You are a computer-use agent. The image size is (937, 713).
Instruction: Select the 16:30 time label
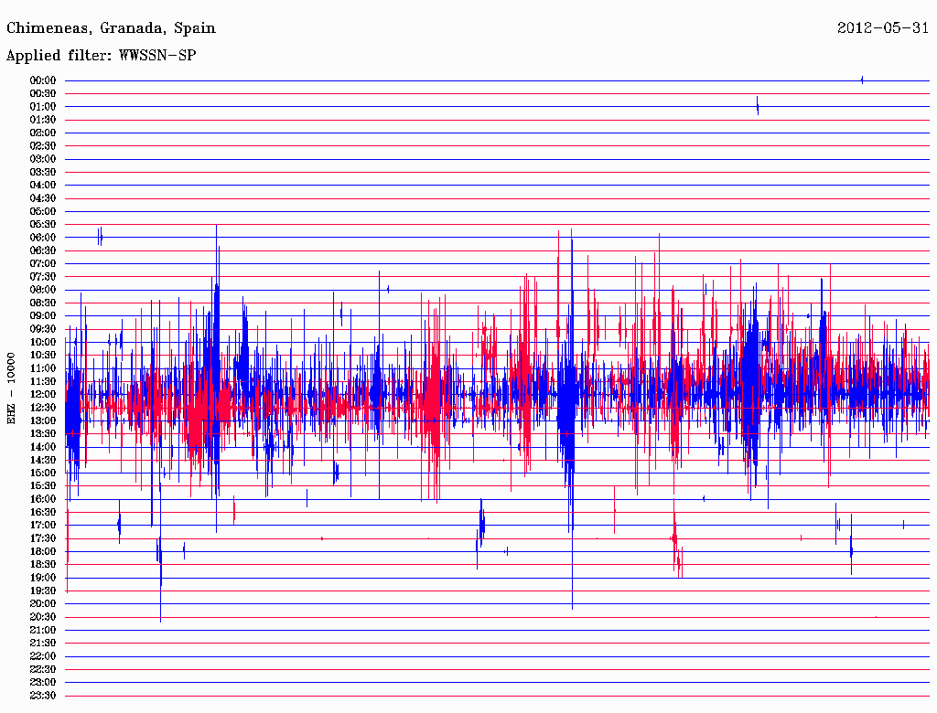pos(42,513)
